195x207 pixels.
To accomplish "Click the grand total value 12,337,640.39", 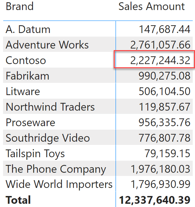I will [x=155, y=200].
